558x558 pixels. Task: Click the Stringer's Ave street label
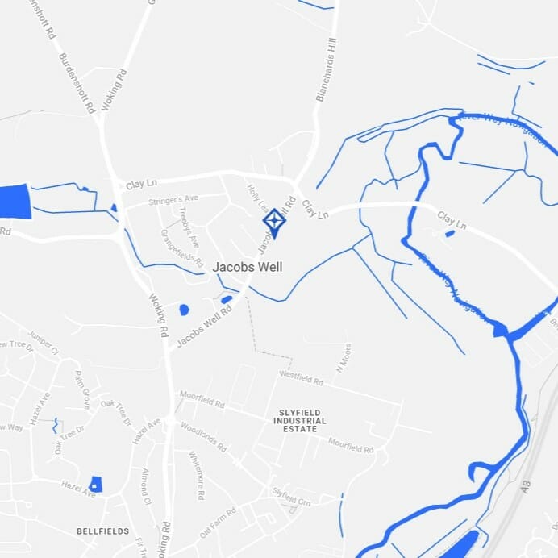pos(173,200)
